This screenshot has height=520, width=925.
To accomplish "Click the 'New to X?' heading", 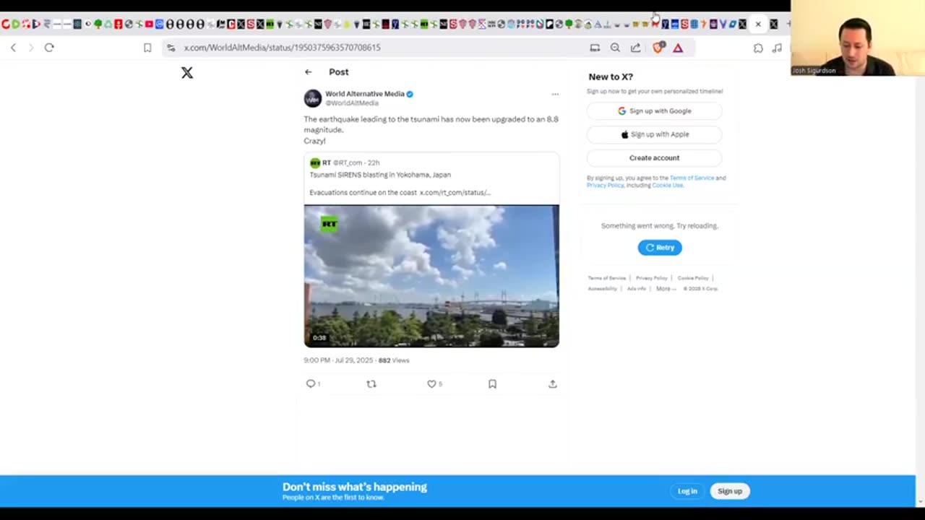I will tap(611, 77).
